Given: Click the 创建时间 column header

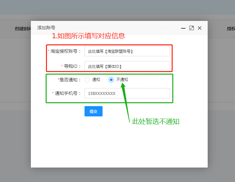Looking at the screenshot, I should pos(23,29).
